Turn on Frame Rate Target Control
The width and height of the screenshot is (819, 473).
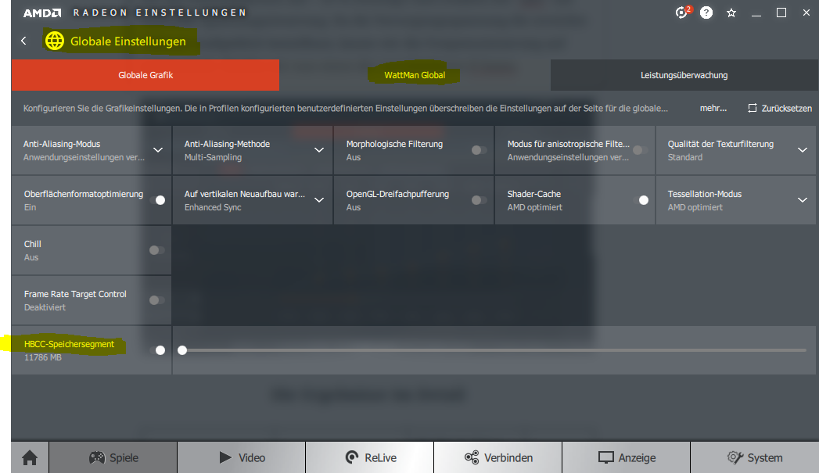[x=156, y=300]
